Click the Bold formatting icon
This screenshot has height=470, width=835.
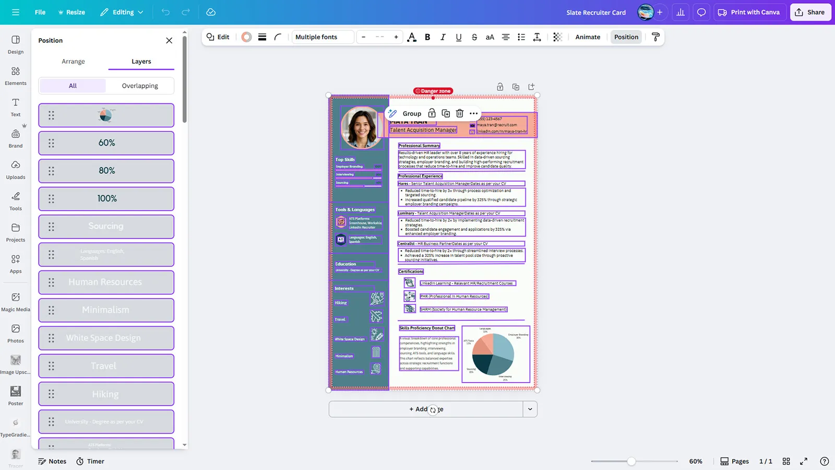(x=427, y=37)
